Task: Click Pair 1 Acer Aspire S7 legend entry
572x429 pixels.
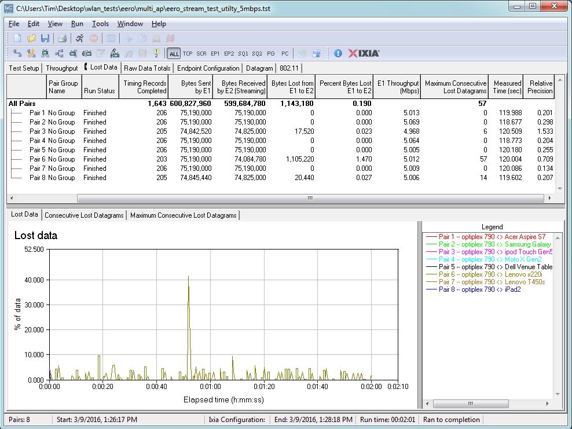Action: (486, 237)
